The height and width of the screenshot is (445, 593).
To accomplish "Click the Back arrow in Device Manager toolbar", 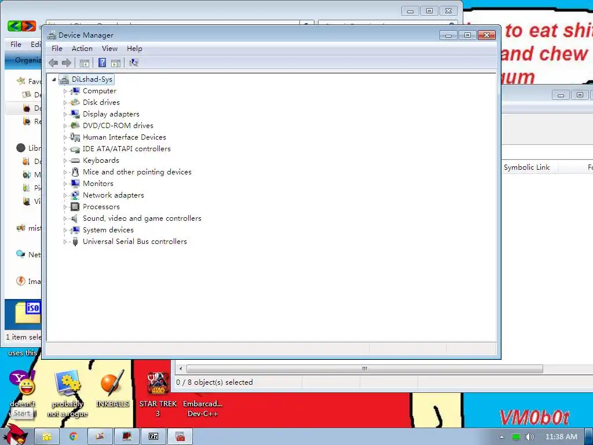I will pyautogui.click(x=53, y=63).
